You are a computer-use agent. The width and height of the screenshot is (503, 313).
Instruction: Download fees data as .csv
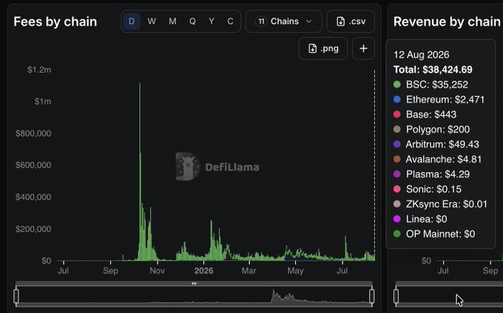point(351,21)
